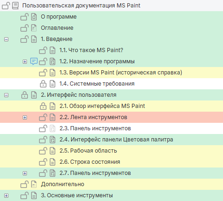This screenshot has height=201, width=223.
Task: Open 2.3. Панель инструментов
Action: point(95,128)
